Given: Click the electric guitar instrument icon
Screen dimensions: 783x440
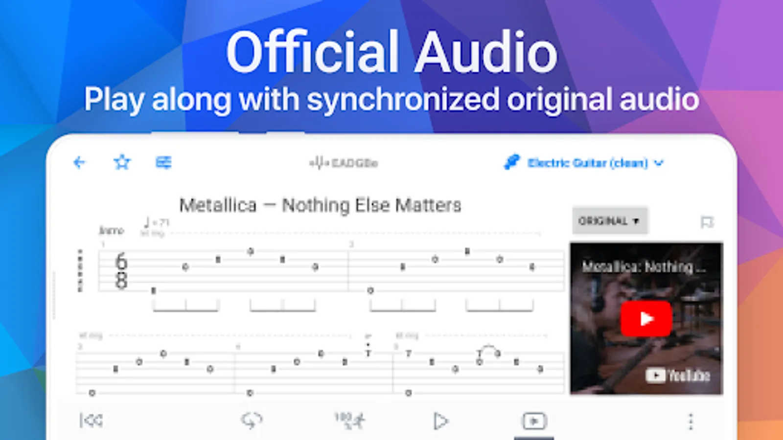Looking at the screenshot, I should (511, 162).
